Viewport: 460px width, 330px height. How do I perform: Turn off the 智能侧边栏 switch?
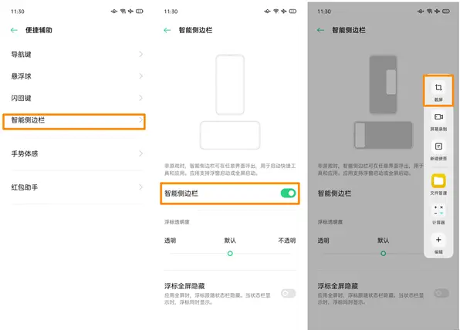click(288, 193)
